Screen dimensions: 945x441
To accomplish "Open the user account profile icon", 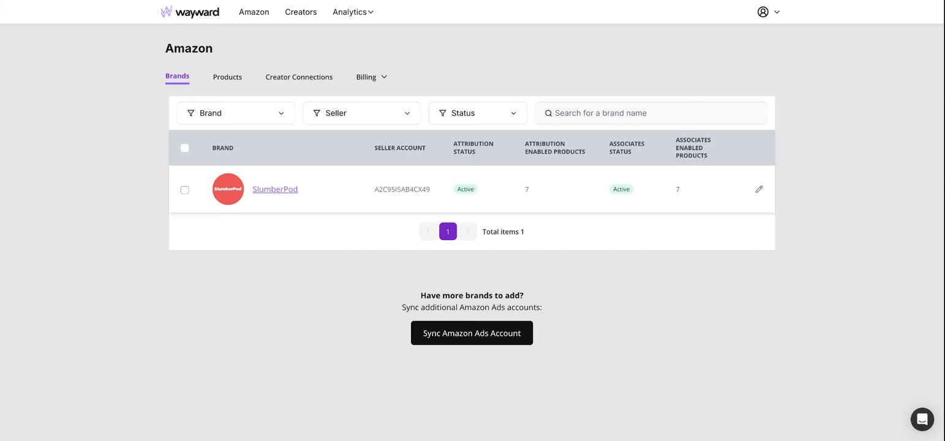I will pyautogui.click(x=763, y=12).
